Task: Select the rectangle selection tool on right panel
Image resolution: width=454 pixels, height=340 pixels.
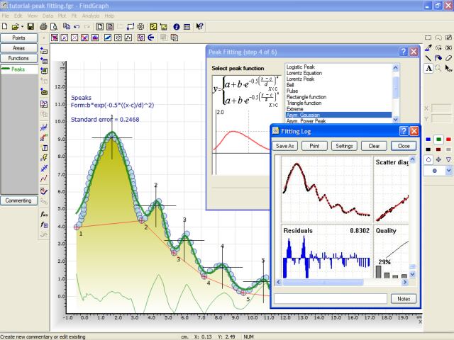Action: click(428, 38)
